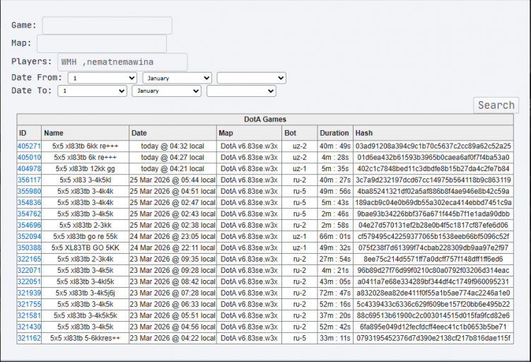Click the Name column header
This screenshot has height=362, width=531.
pyautogui.click(x=85, y=133)
